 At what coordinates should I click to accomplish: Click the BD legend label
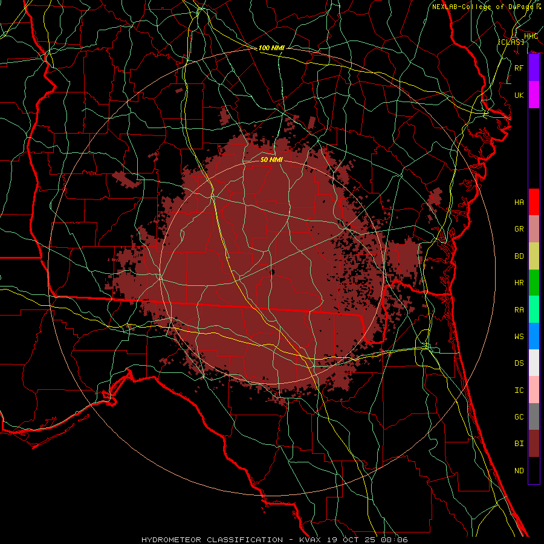pos(519,256)
